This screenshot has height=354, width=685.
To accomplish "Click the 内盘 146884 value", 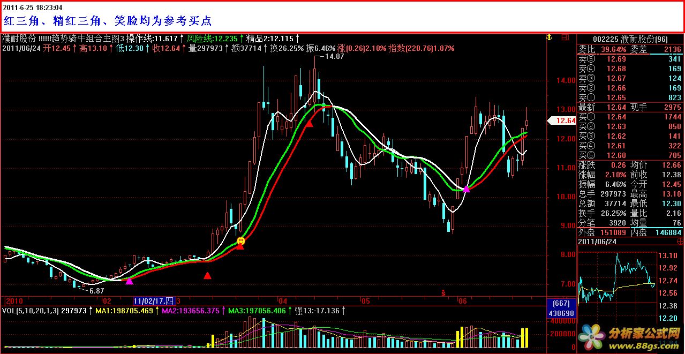I will pos(668,232).
